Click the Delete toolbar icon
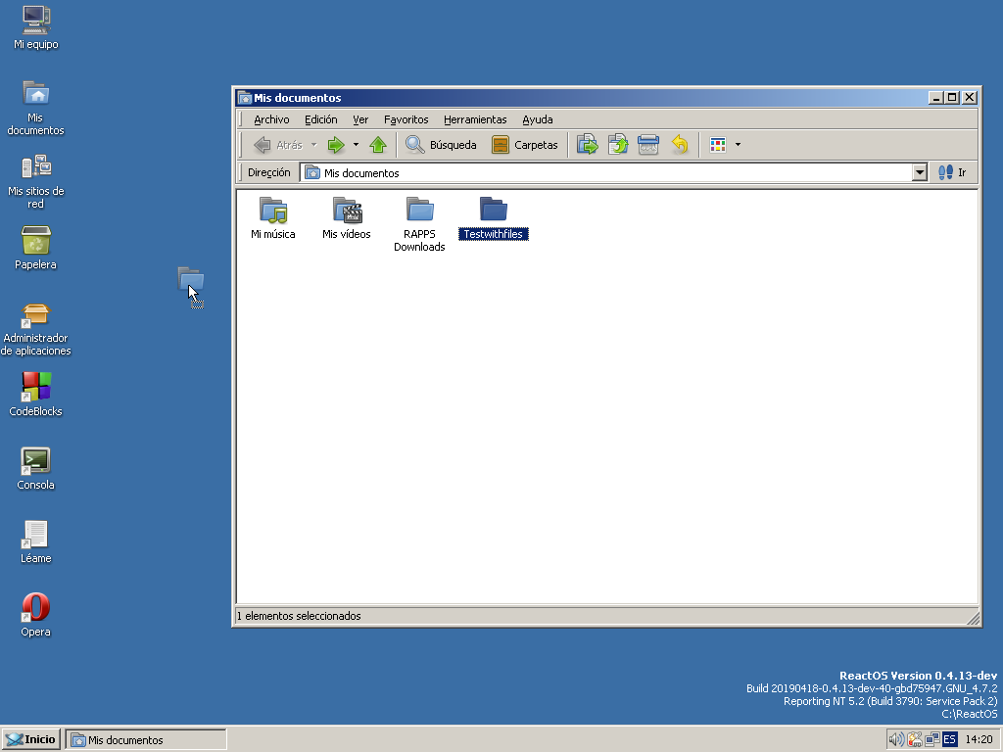Image resolution: width=1003 pixels, height=752 pixels. coord(648,145)
